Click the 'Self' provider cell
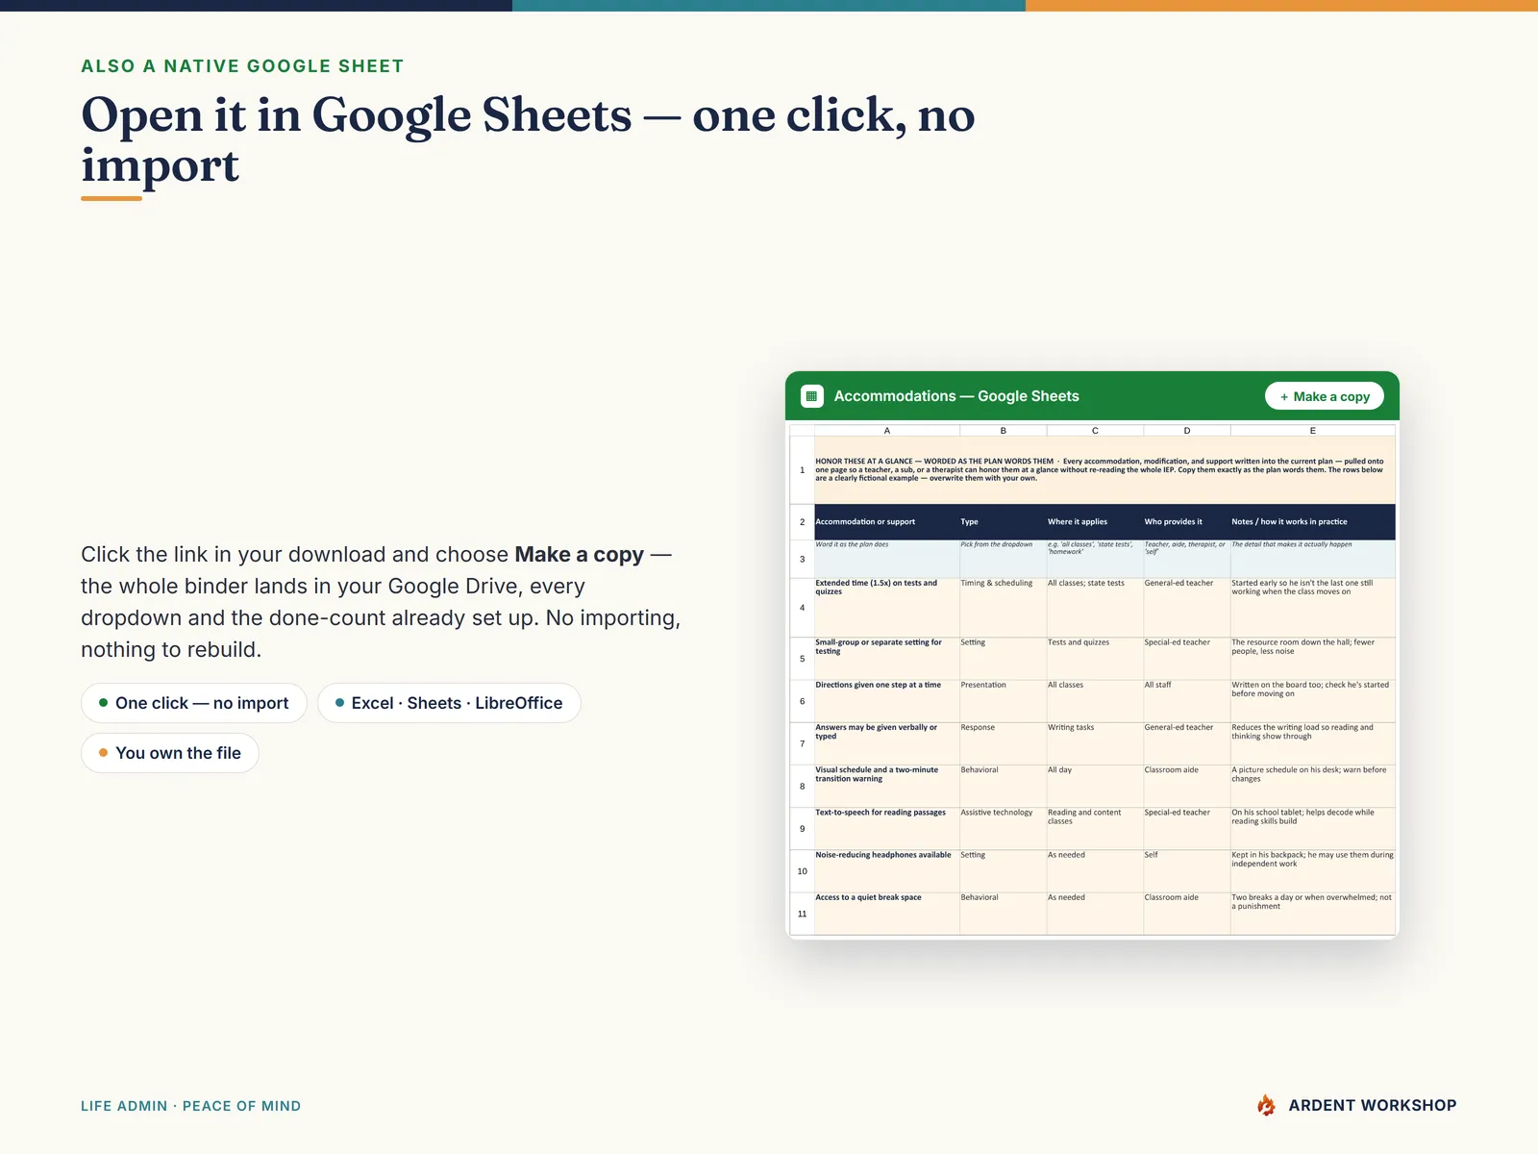The width and height of the screenshot is (1538, 1154). (1187, 871)
